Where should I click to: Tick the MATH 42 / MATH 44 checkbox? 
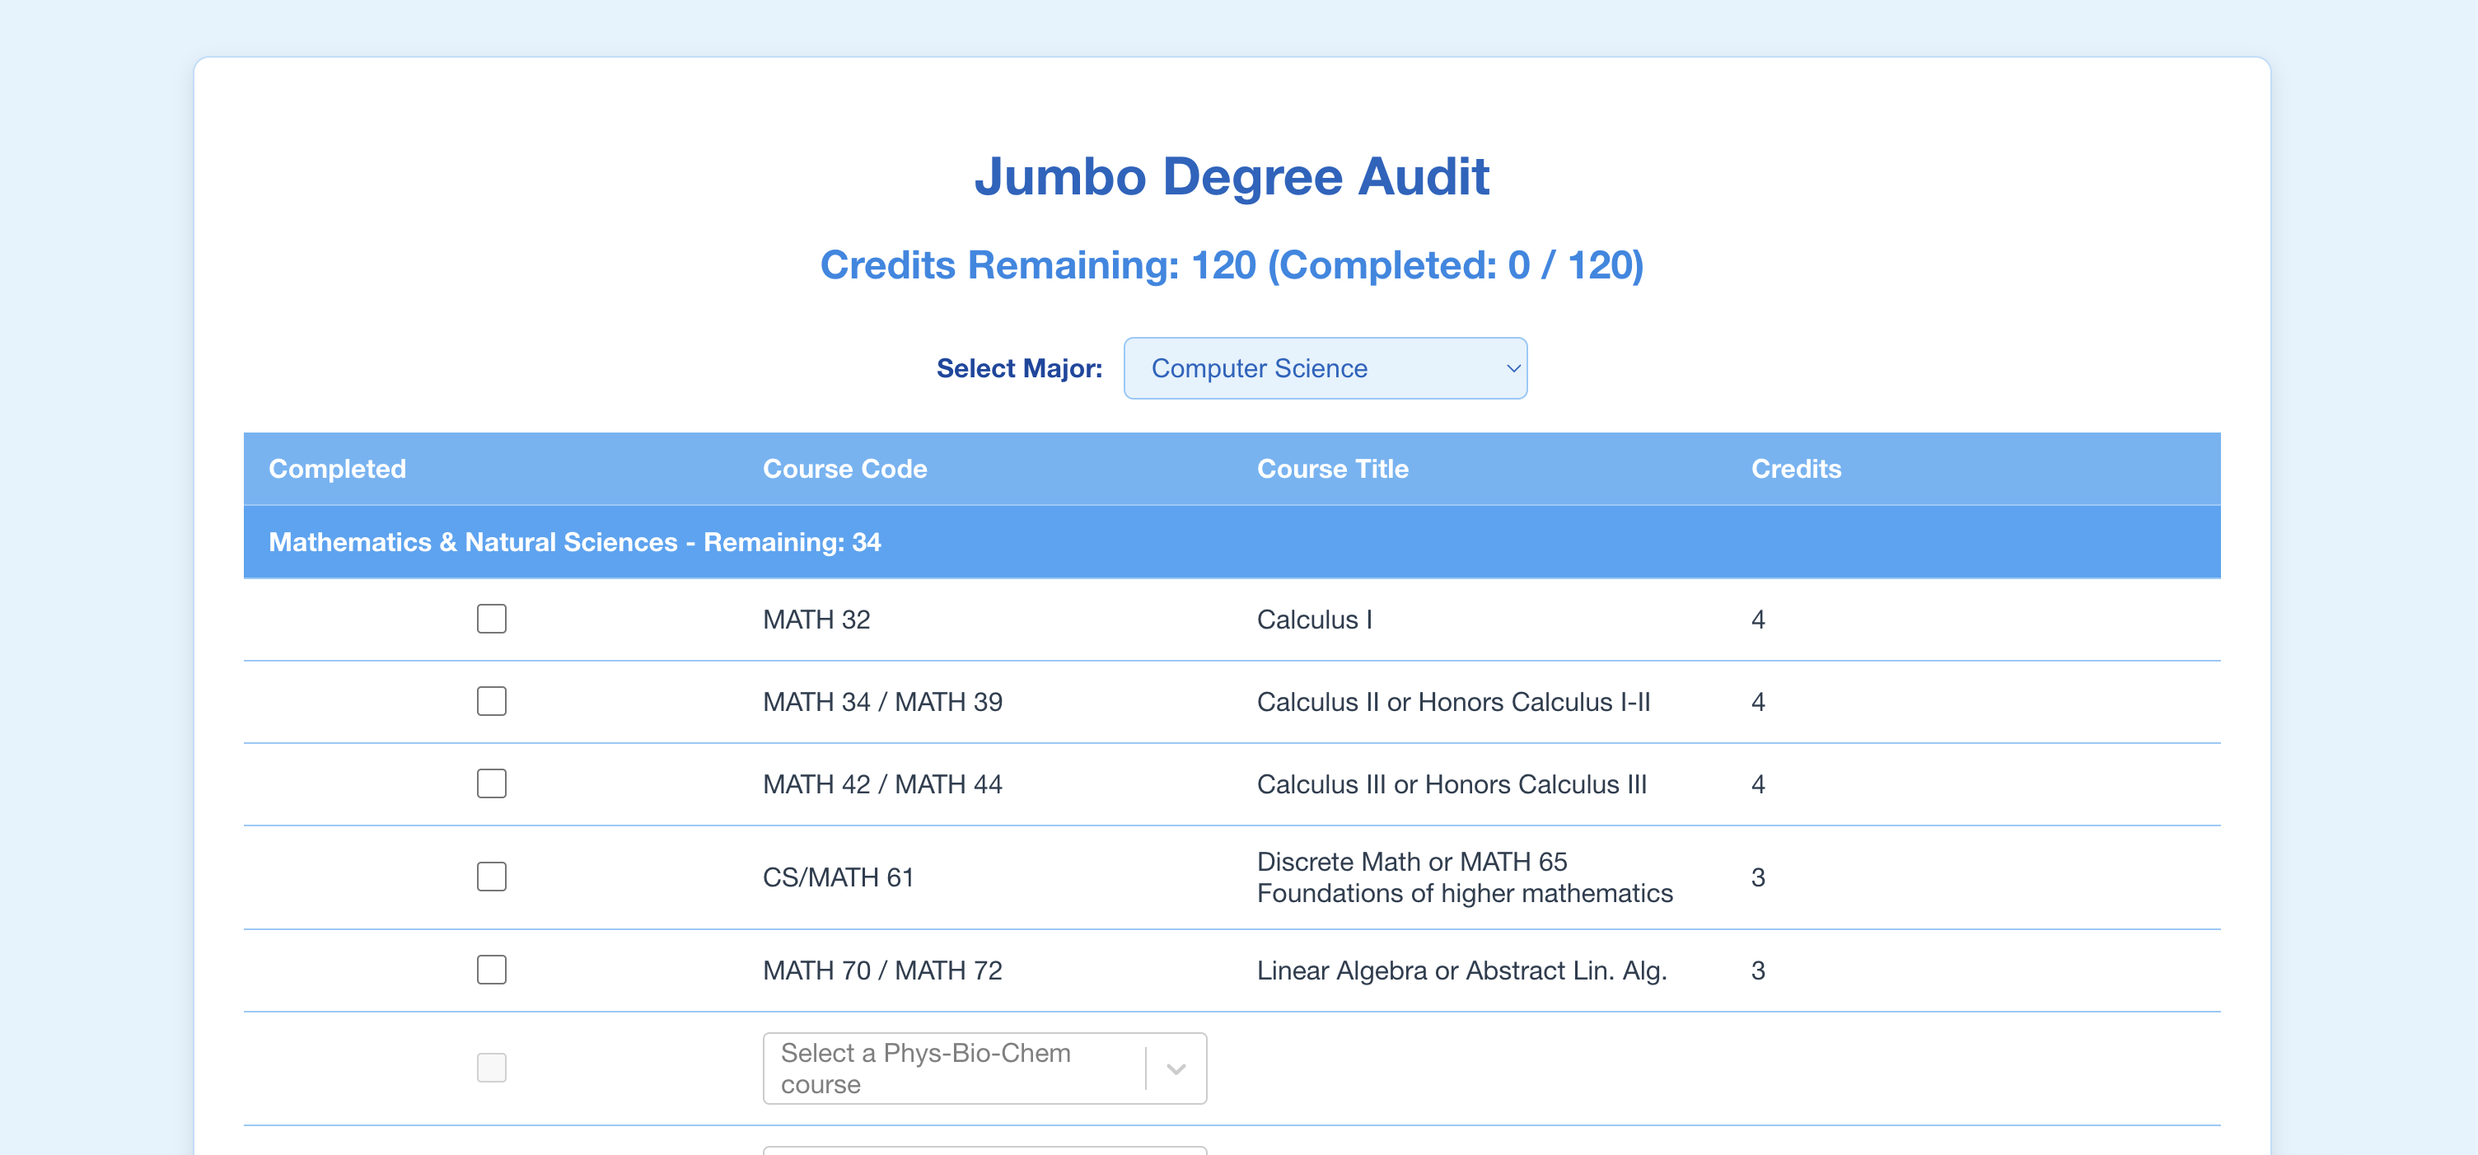(492, 783)
